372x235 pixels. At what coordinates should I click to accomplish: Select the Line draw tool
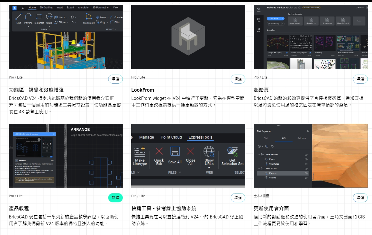point(19,17)
